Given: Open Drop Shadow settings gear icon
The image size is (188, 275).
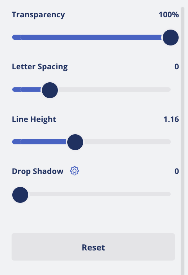Looking at the screenshot, I should point(74,171).
